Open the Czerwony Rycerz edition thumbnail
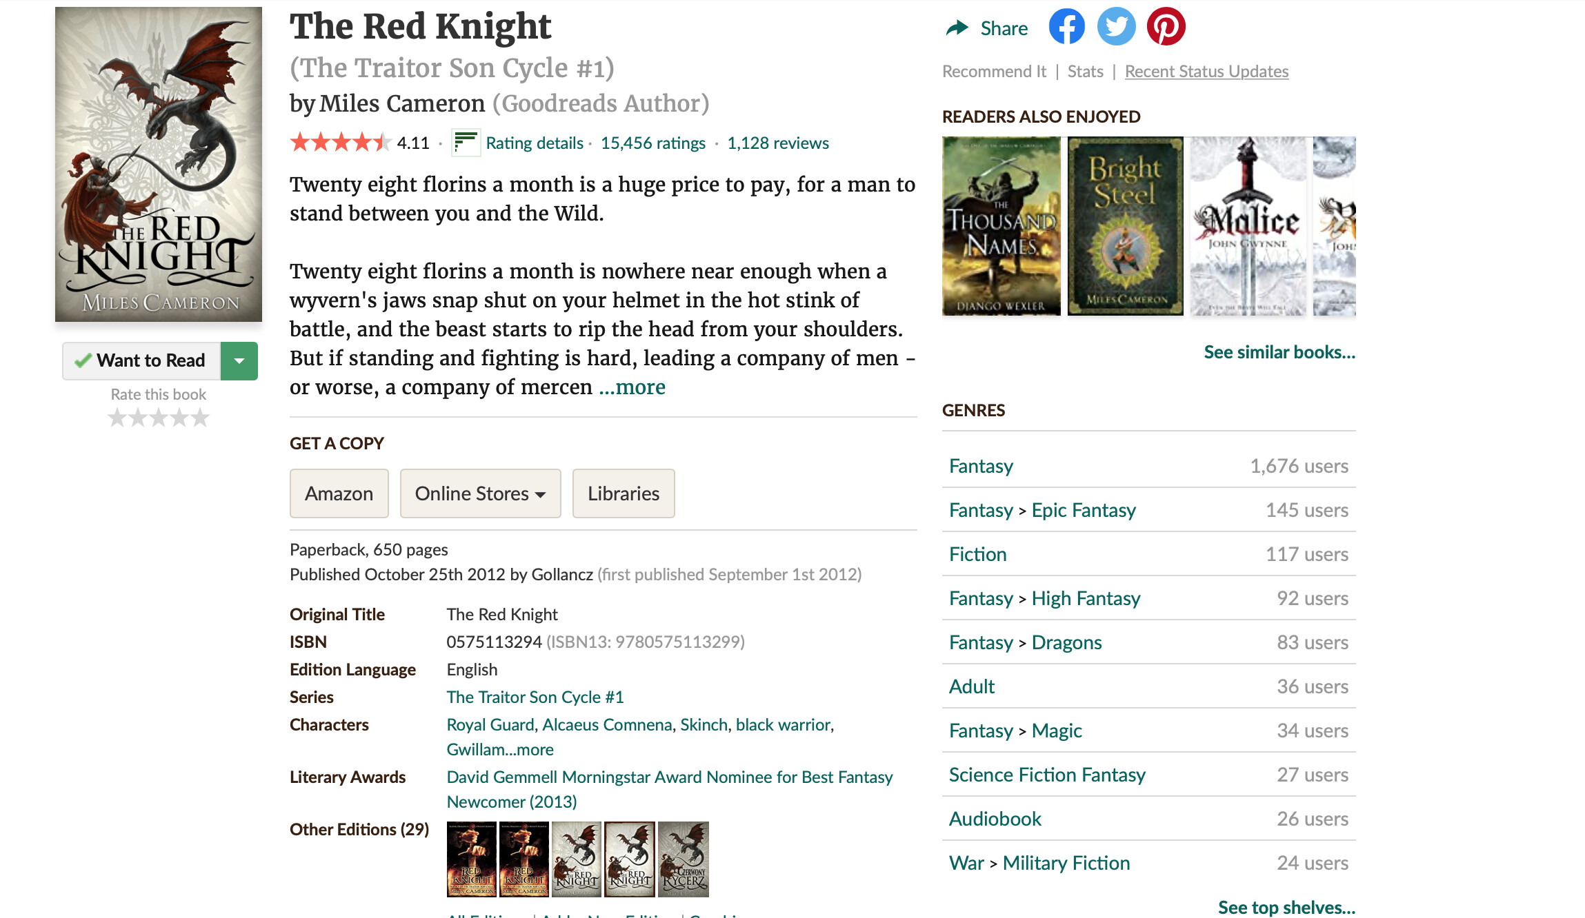Screen dimensions: 1585x918 (684, 859)
